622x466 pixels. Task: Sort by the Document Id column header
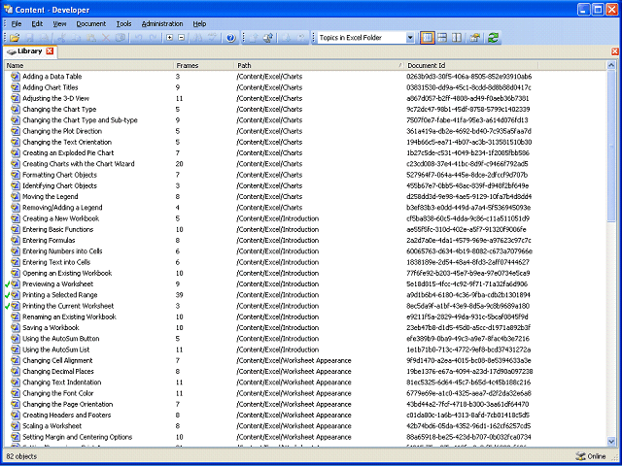471,66
